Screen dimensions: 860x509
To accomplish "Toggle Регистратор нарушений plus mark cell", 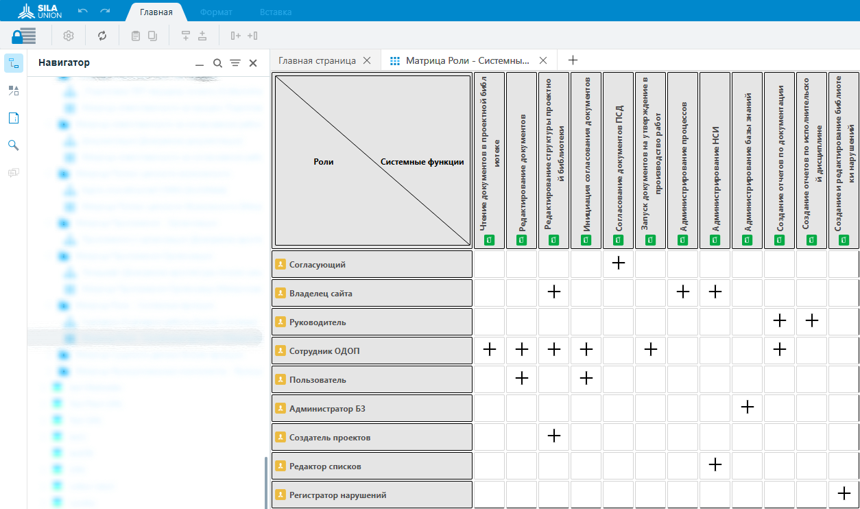I will 844,494.
